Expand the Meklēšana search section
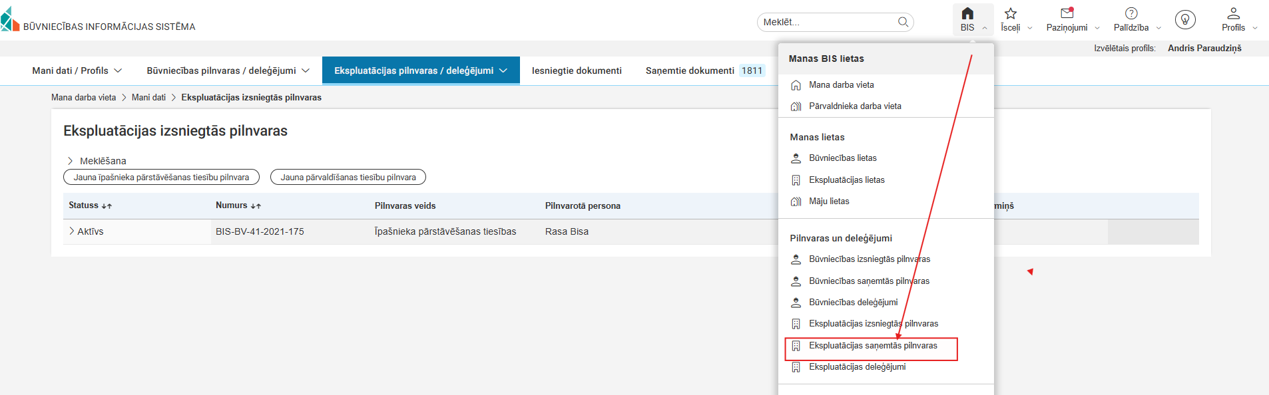The height and width of the screenshot is (395, 1269). click(x=70, y=161)
